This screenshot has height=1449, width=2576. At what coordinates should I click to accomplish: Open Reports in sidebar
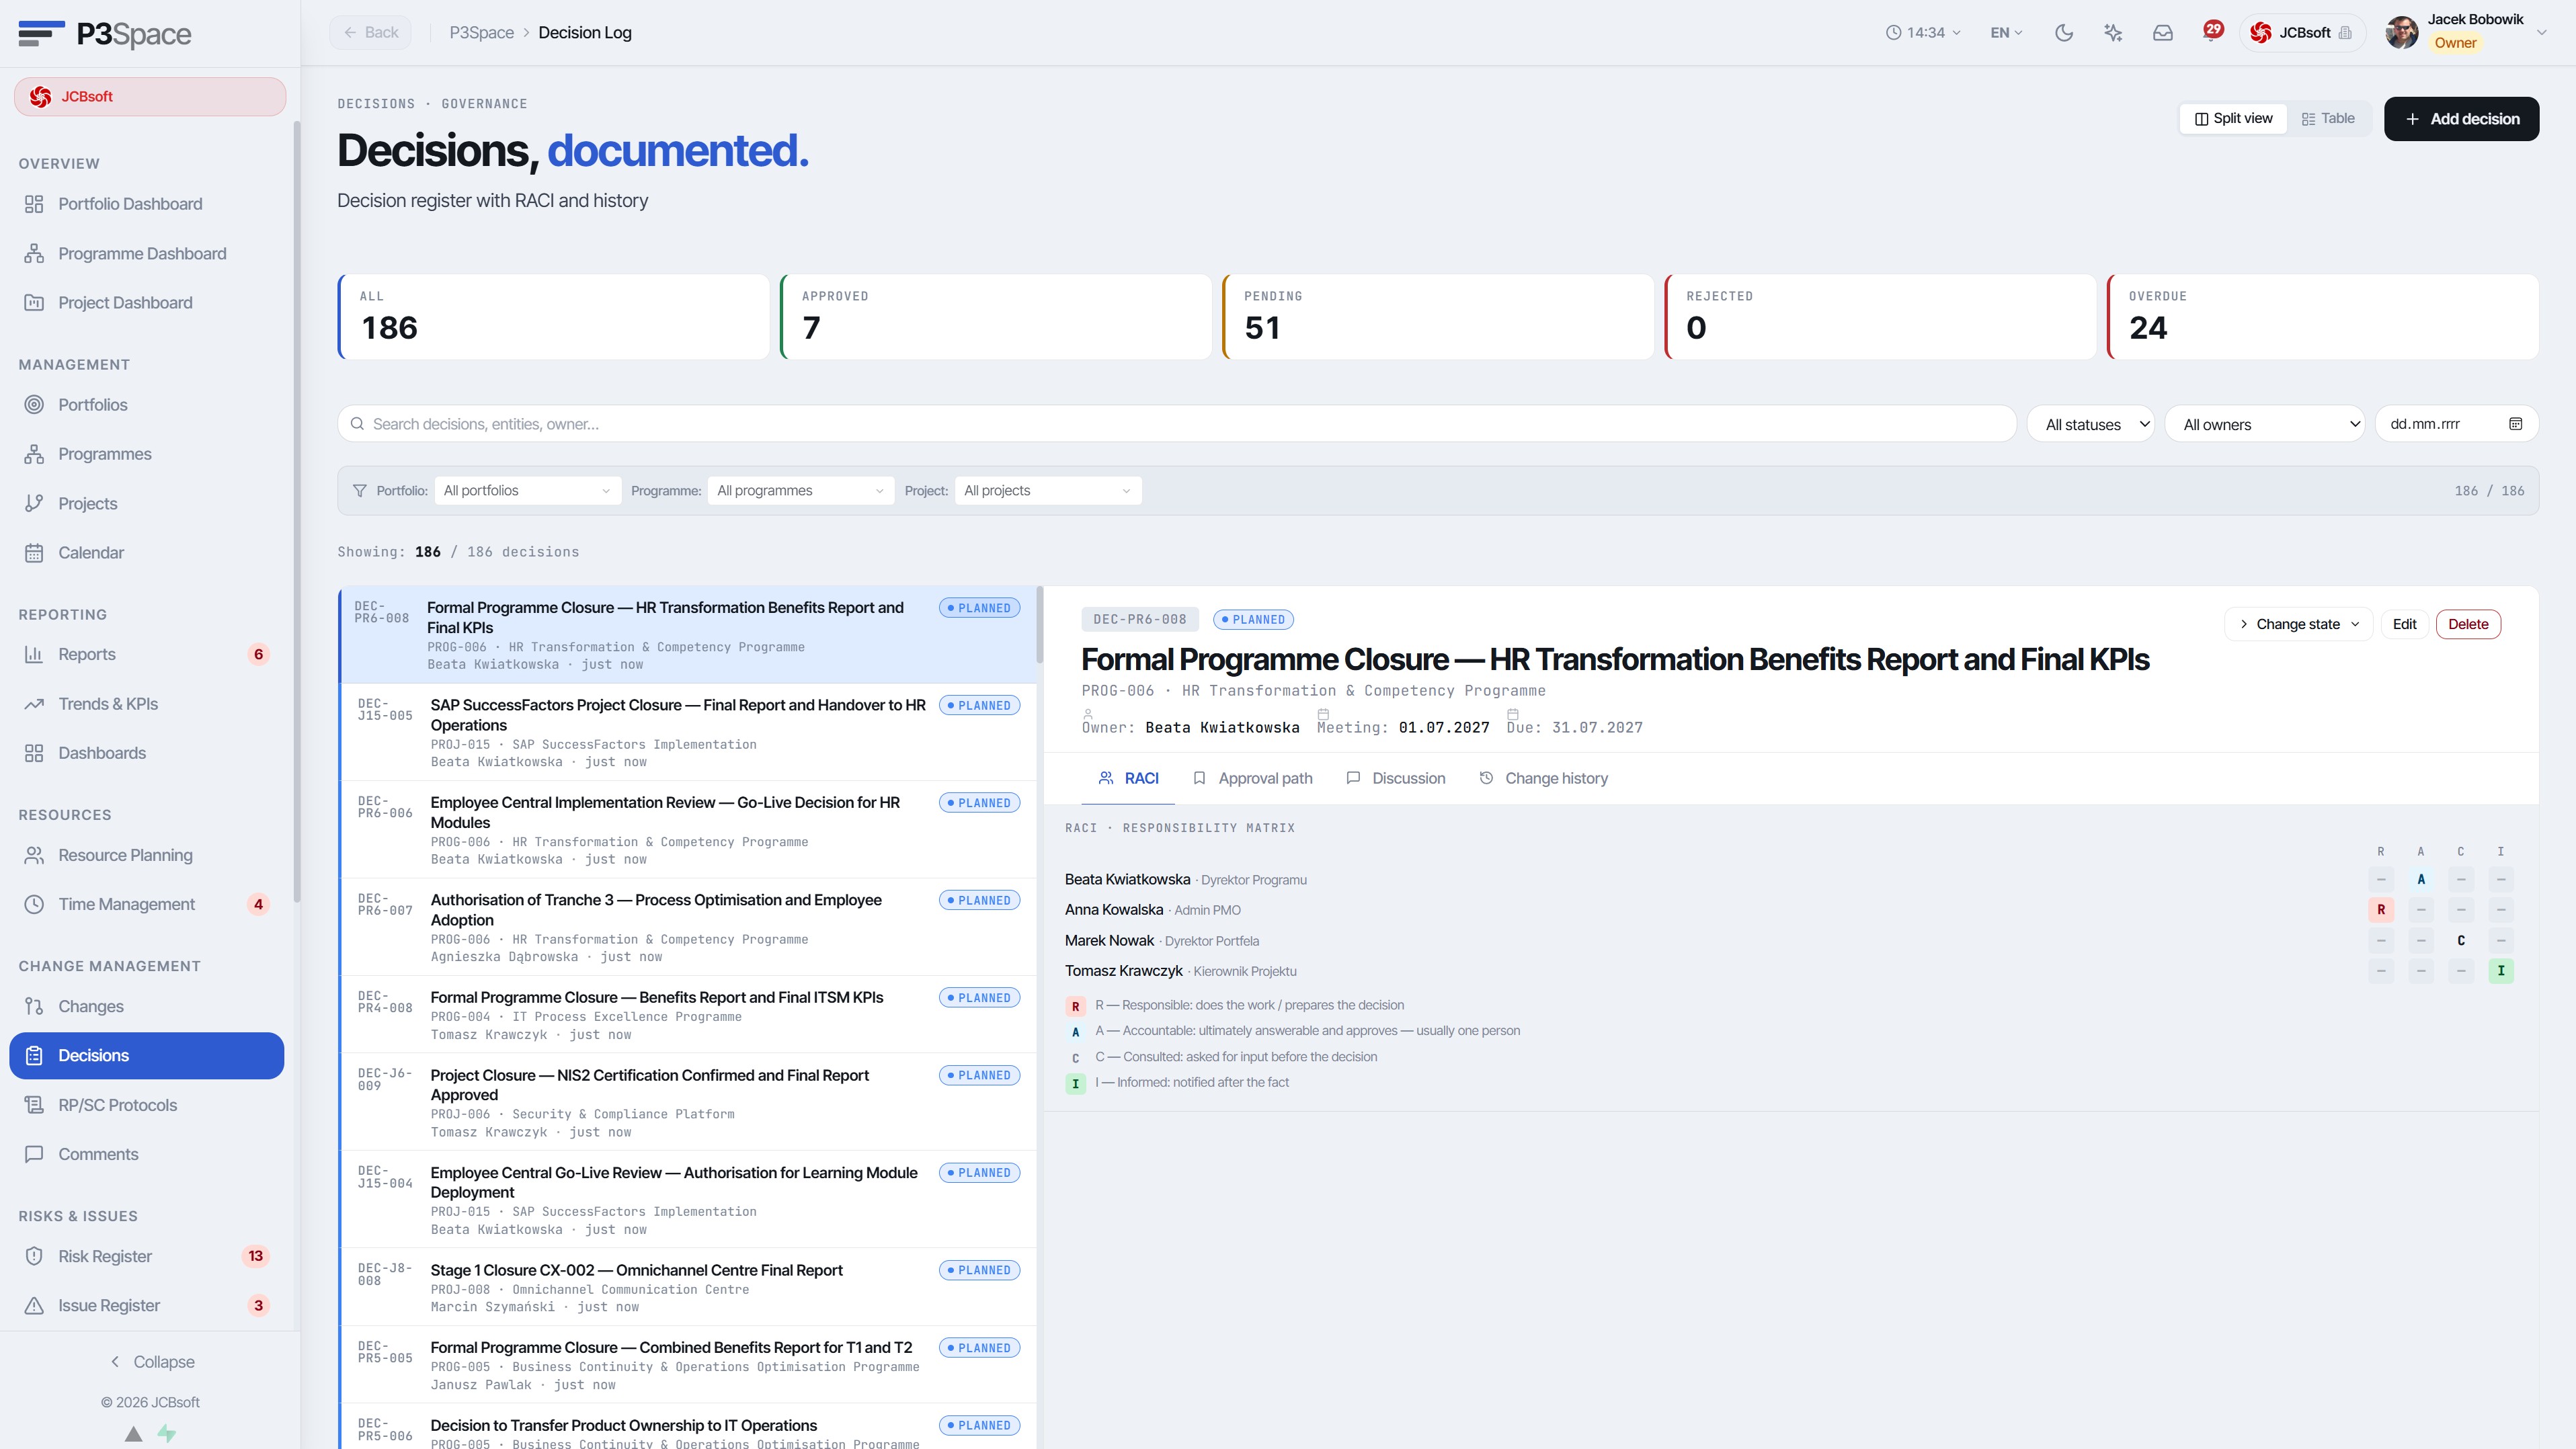point(147,654)
